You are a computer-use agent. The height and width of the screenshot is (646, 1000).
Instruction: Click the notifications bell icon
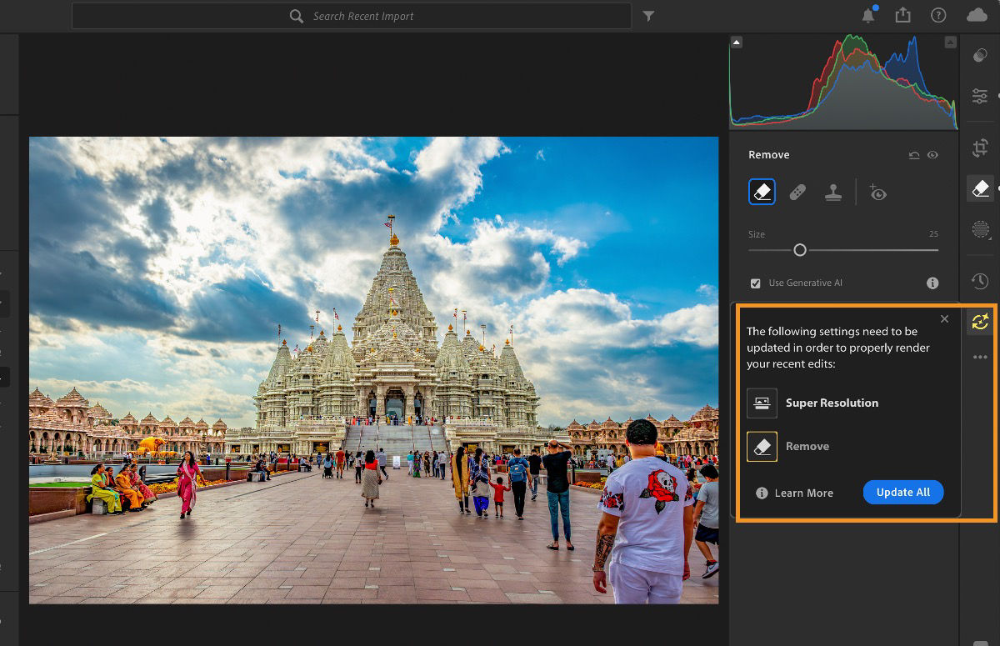tap(868, 16)
